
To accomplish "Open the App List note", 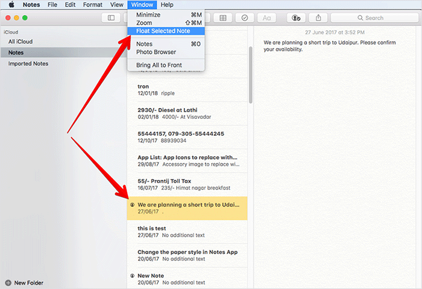I will [x=187, y=161].
